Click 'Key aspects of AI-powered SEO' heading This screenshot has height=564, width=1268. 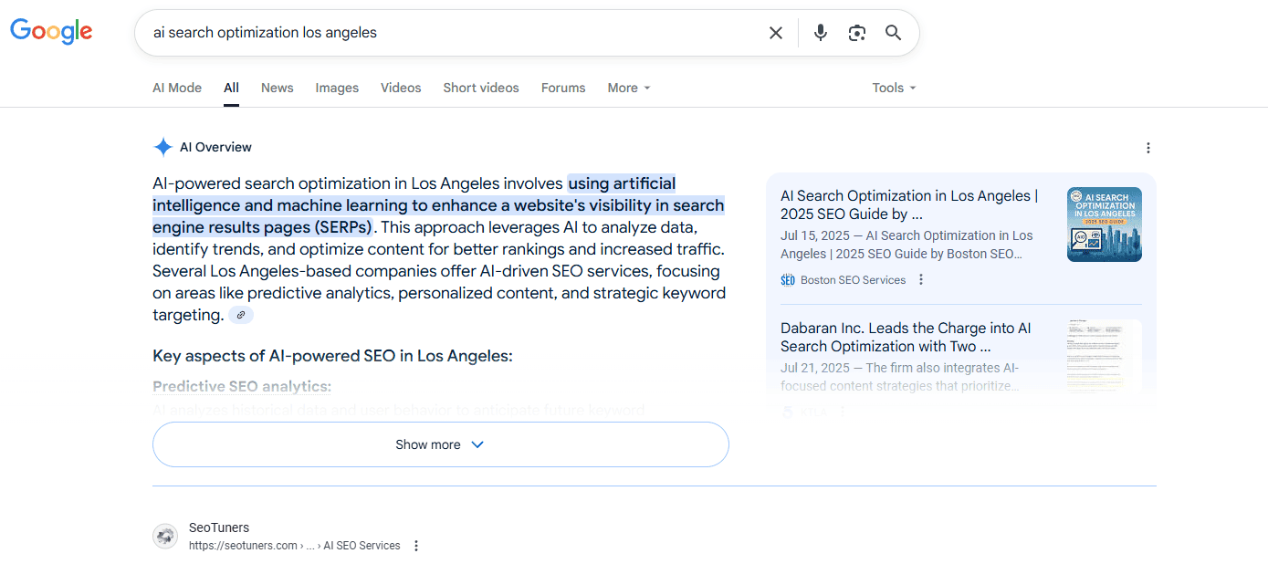click(332, 356)
